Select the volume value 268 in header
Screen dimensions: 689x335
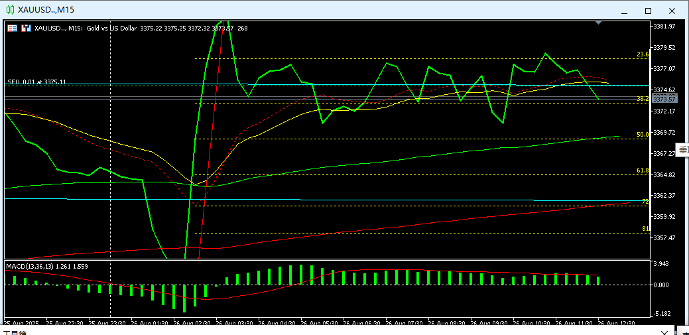tap(243, 28)
